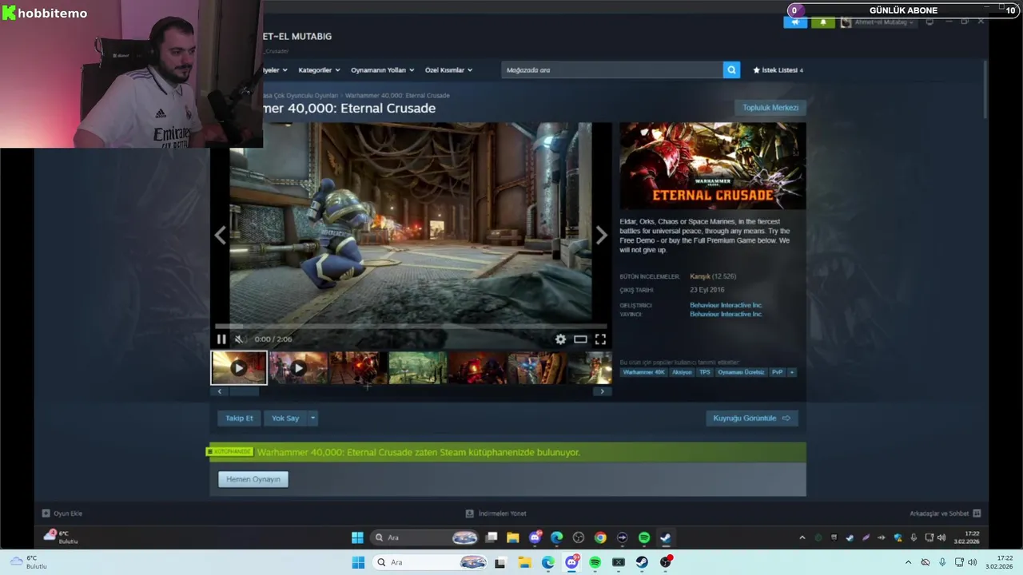Click the Takip Et button
1023x575 pixels.
[239, 418]
